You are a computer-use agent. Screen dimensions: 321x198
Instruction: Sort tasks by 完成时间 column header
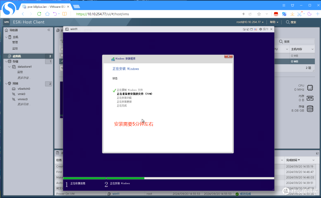coord(293,160)
